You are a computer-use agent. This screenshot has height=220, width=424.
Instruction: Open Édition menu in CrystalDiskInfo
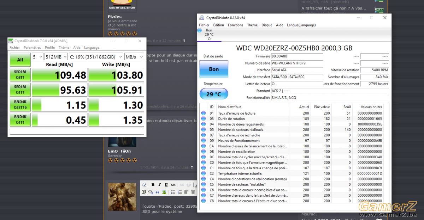coord(219,25)
